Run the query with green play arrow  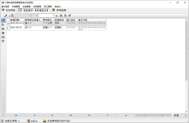57,16
